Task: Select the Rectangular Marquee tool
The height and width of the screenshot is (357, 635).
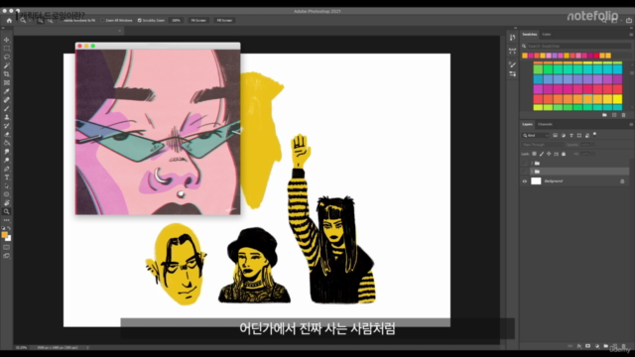Action: pos(7,49)
